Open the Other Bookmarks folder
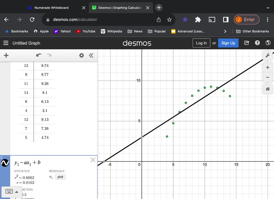 pyautogui.click(x=252, y=31)
